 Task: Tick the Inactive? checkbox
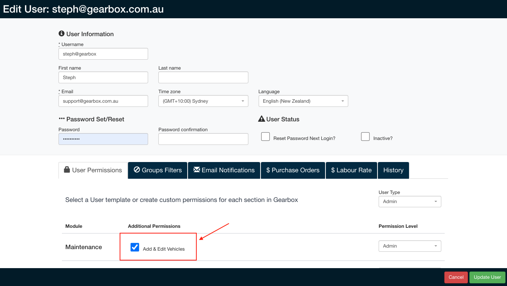pyautogui.click(x=365, y=137)
